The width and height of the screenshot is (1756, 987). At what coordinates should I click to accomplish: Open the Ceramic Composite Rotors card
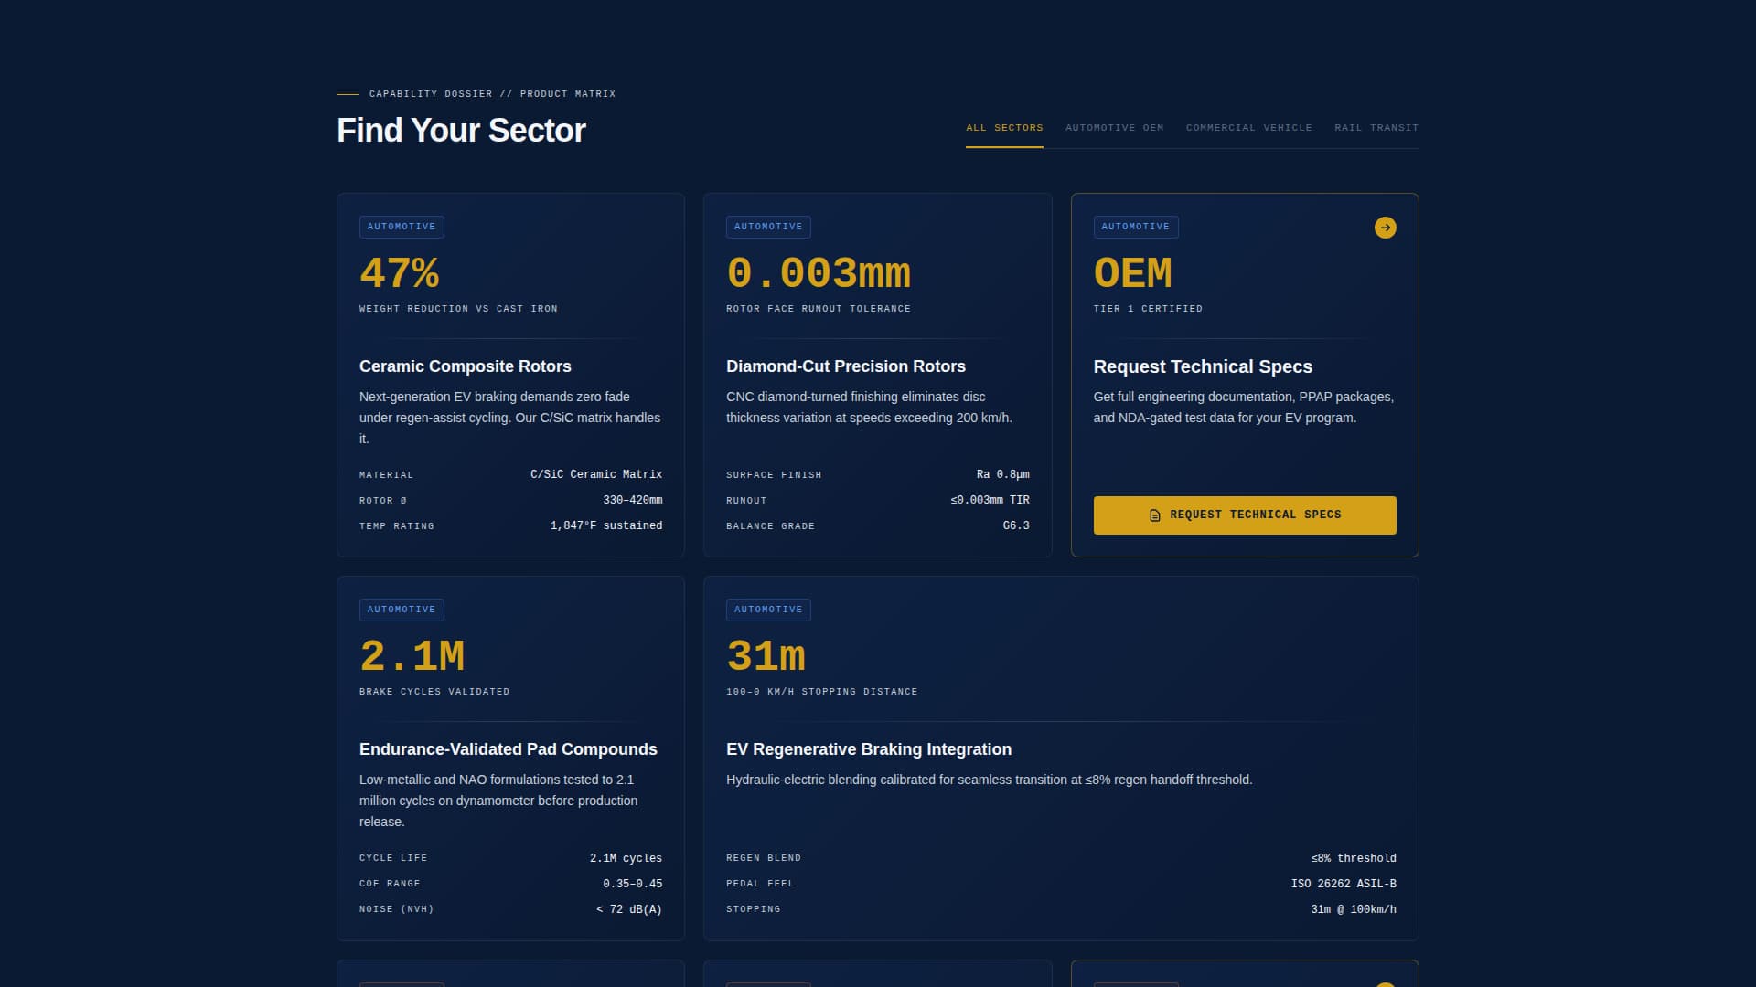[465, 366]
